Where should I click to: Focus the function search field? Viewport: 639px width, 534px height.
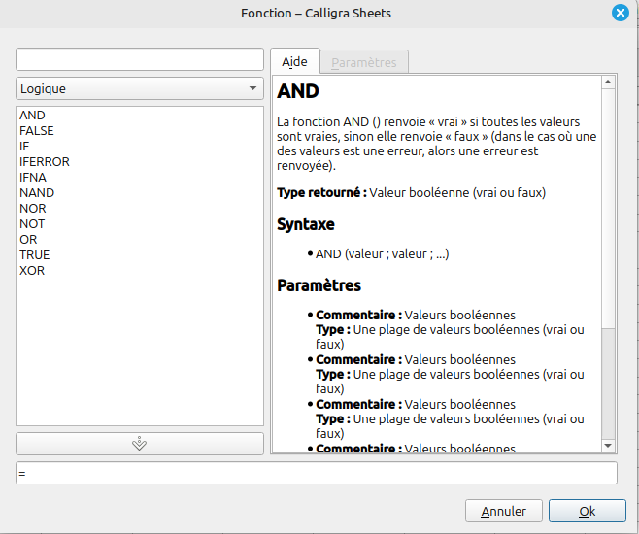pyautogui.click(x=140, y=59)
